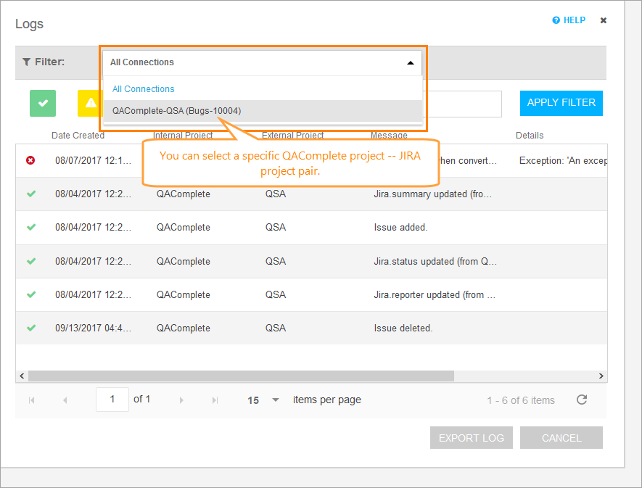The image size is (642, 488).
Task: Collapse the All Connections dropdown arrow
Action: coord(411,62)
